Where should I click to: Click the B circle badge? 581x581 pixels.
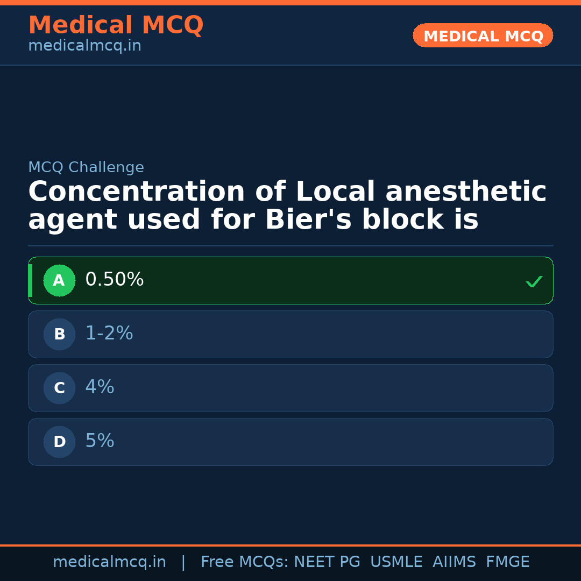[x=59, y=335]
